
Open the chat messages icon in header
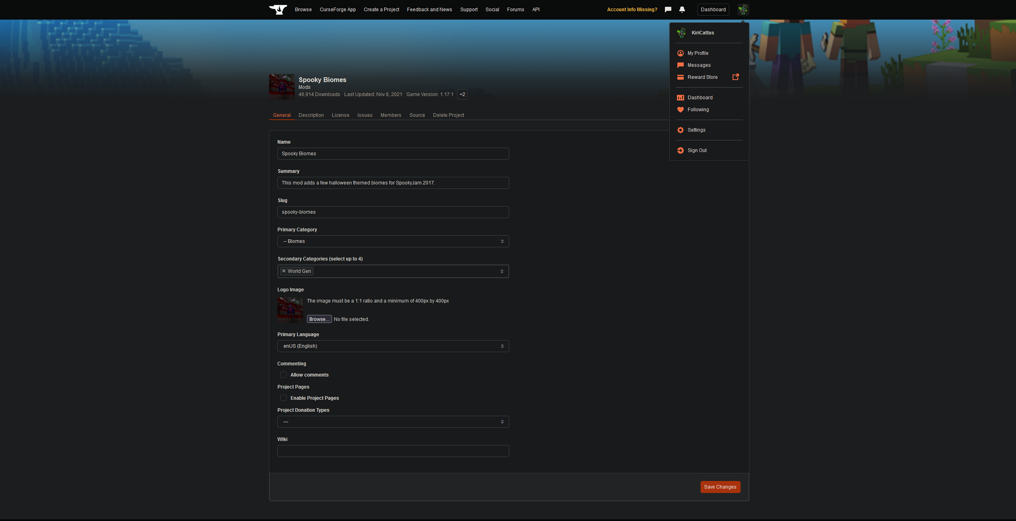[668, 10]
